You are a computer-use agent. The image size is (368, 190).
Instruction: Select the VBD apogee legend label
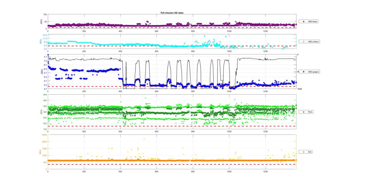[x=313, y=71]
